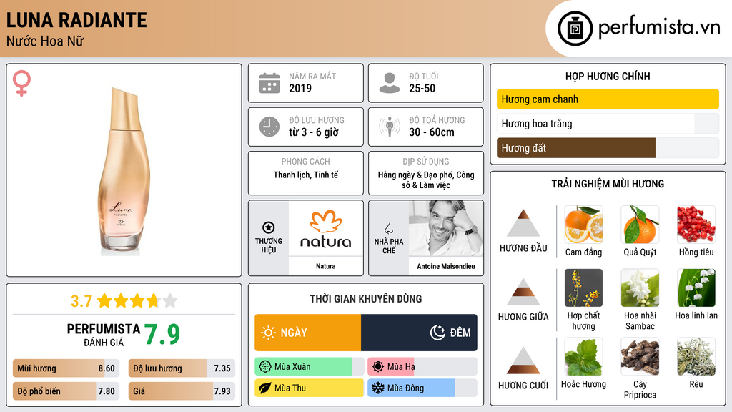732x412 pixels.
Task: Click the green 7.9 Perfumista score
Action: pyautogui.click(x=162, y=335)
